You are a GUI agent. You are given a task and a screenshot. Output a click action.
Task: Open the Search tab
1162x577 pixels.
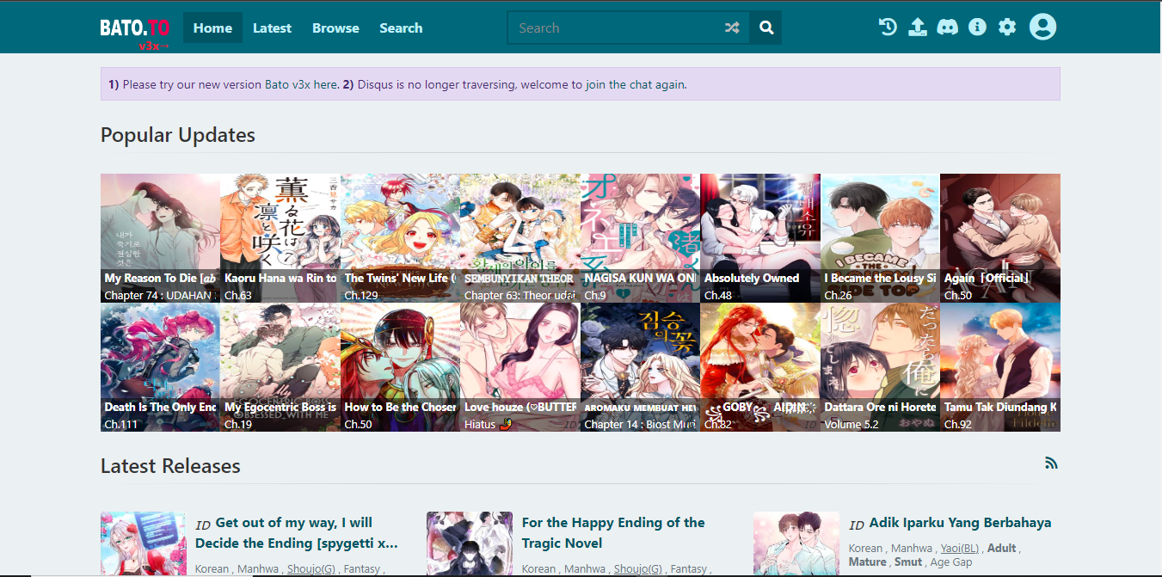401,28
